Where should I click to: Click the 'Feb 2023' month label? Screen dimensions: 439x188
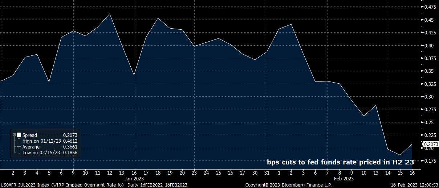(x=344, y=179)
